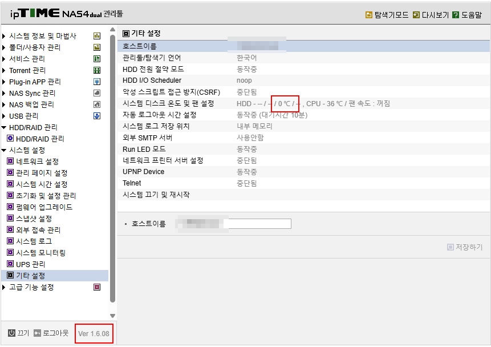Click the NAS Sync 관리 icon
Image resolution: width=491 pixels, height=347 pixels.
[97, 93]
